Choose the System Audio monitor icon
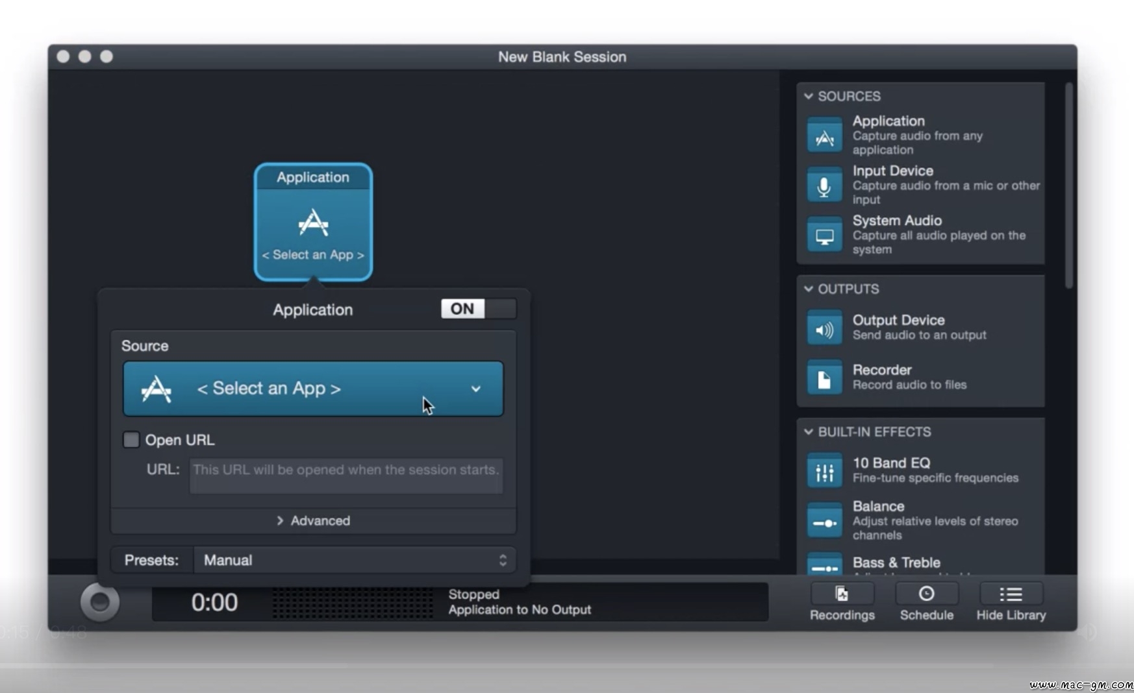This screenshot has width=1134, height=693. [x=824, y=235]
